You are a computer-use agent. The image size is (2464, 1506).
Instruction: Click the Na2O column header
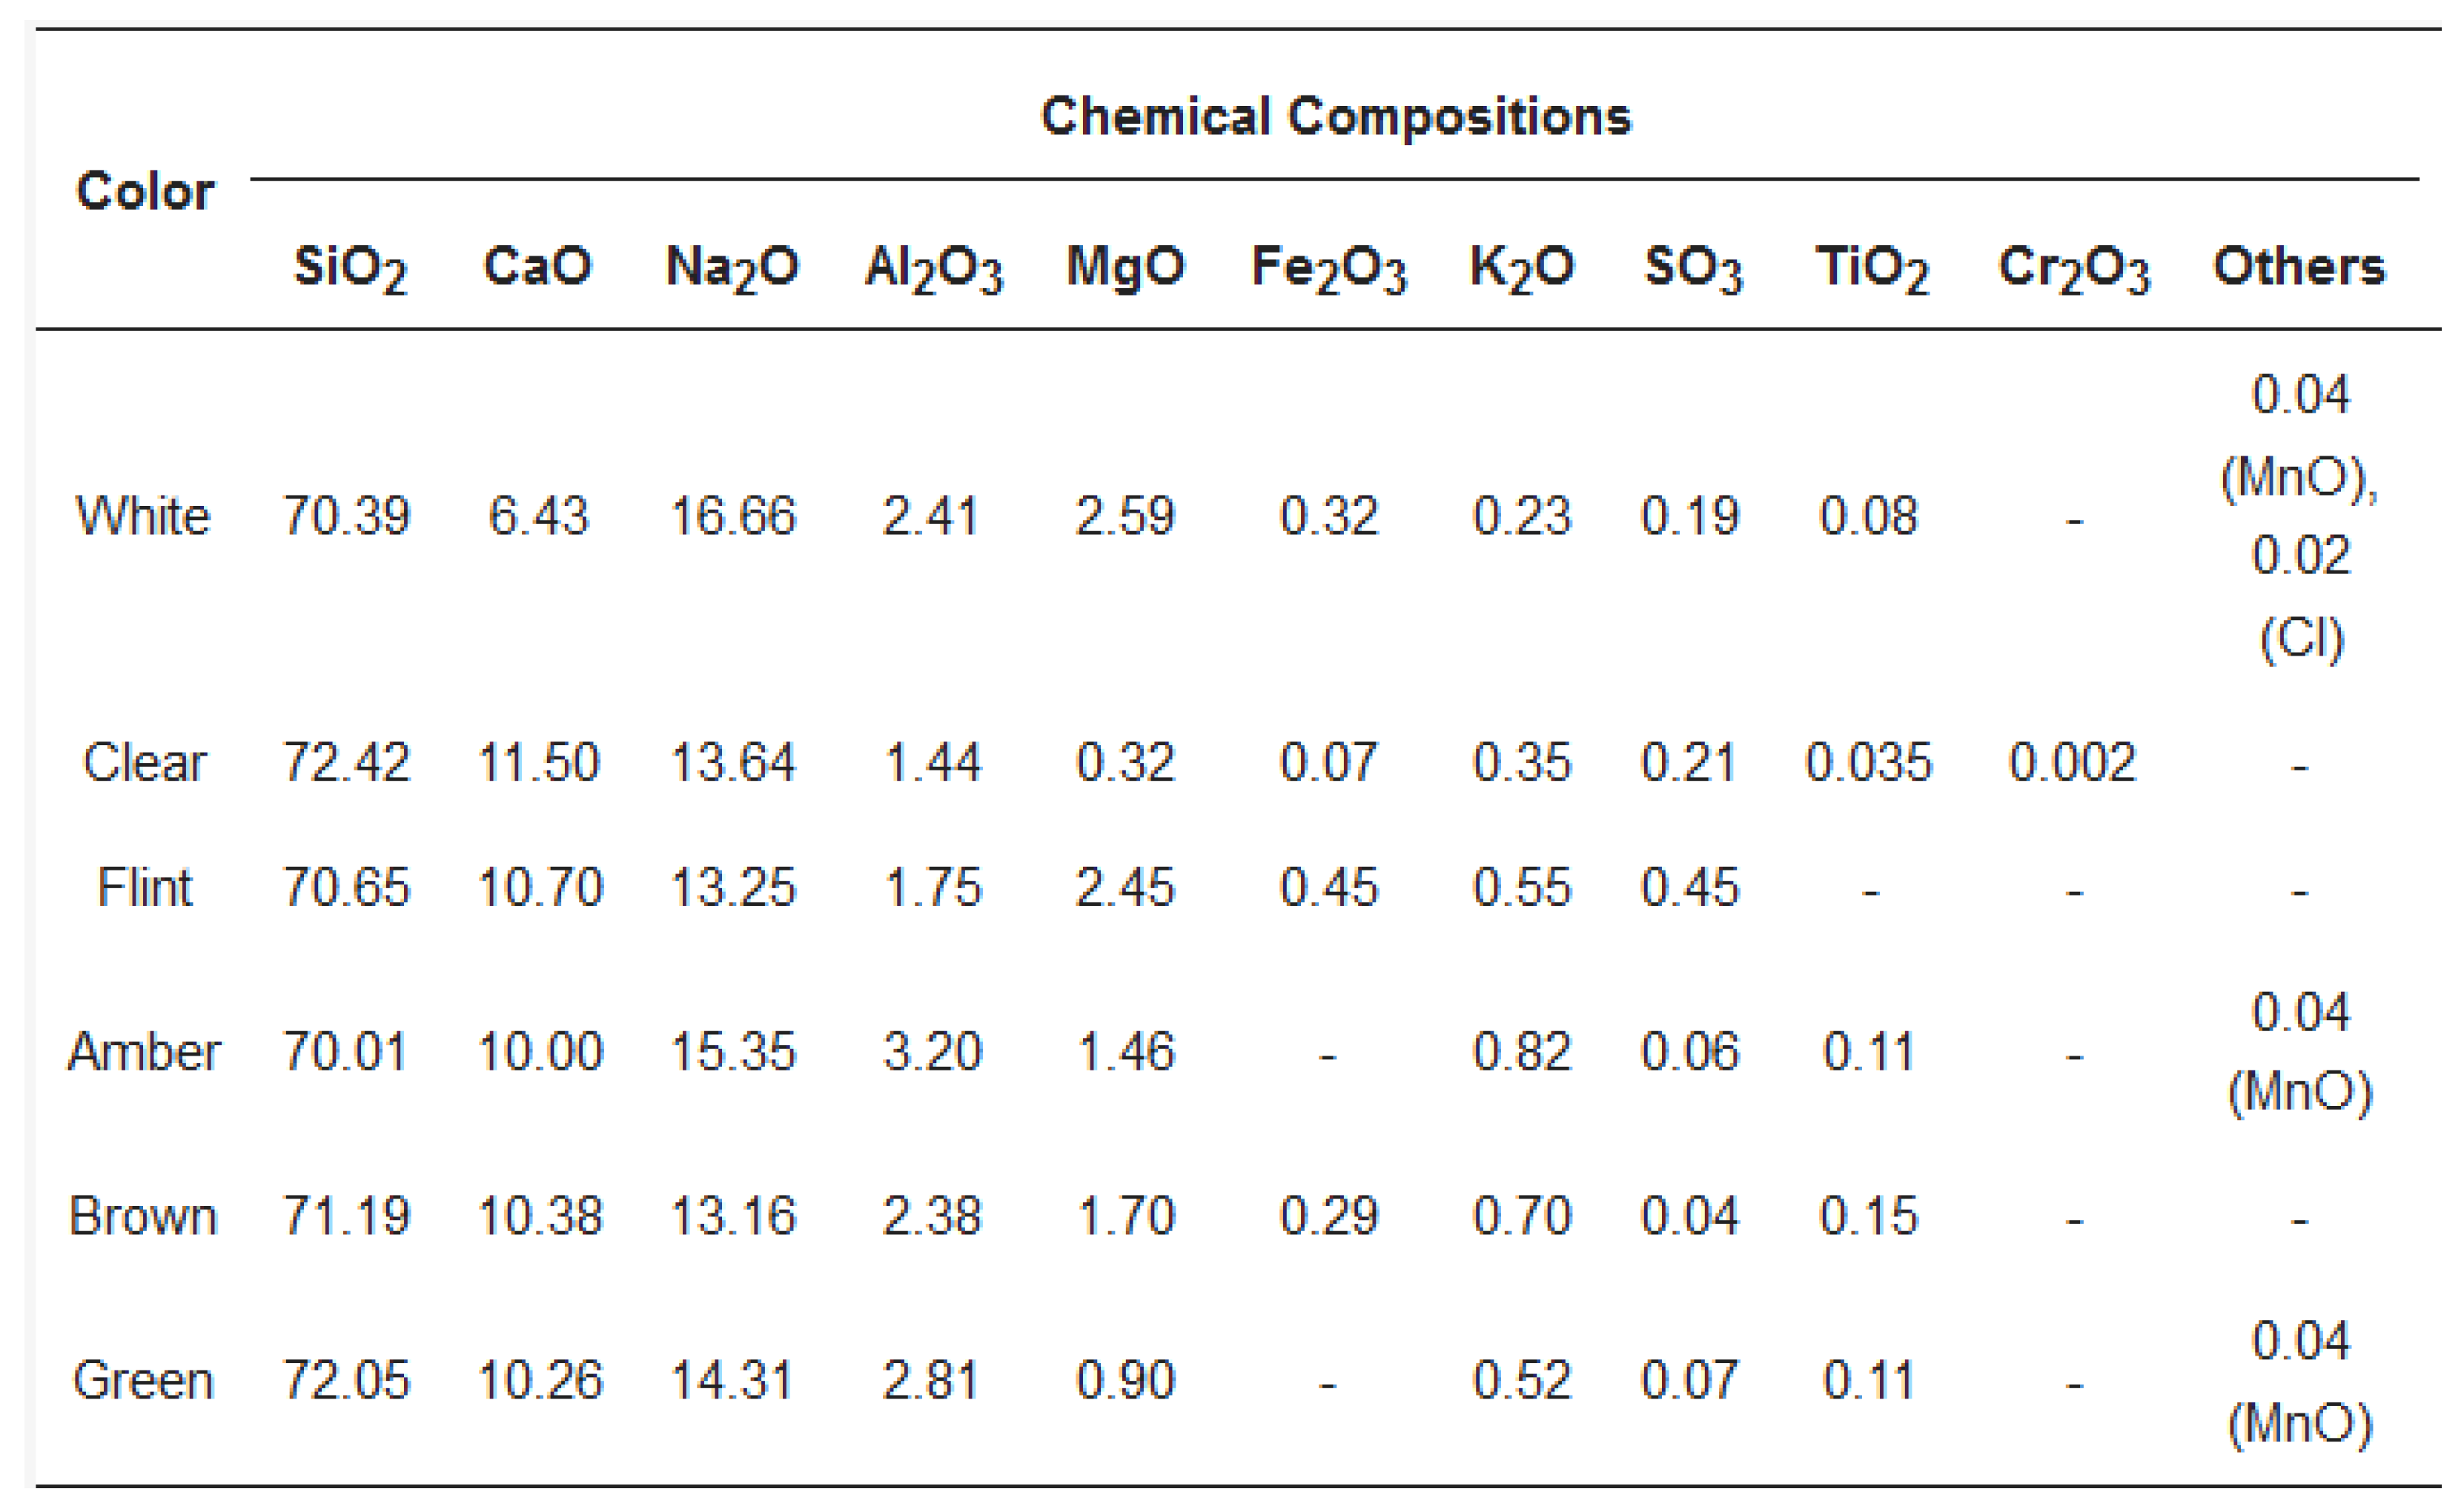tap(732, 268)
